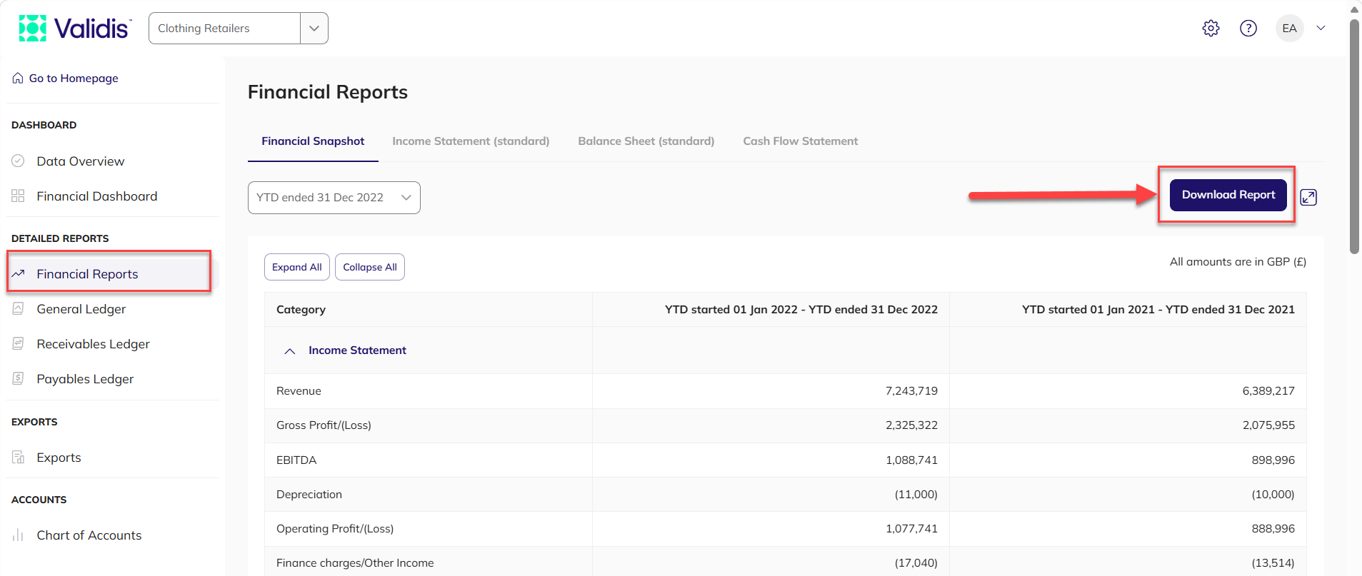Click the EBITDA row label
1362x576 pixels.
click(x=296, y=460)
